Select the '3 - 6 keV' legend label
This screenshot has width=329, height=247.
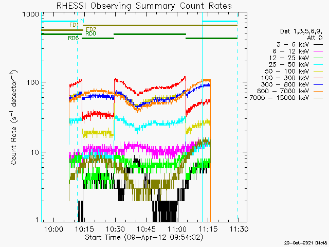pyautogui.click(x=293, y=45)
